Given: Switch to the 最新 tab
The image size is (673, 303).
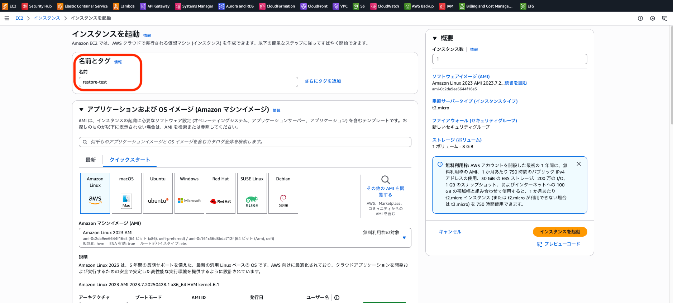Looking at the screenshot, I should 91,160.
